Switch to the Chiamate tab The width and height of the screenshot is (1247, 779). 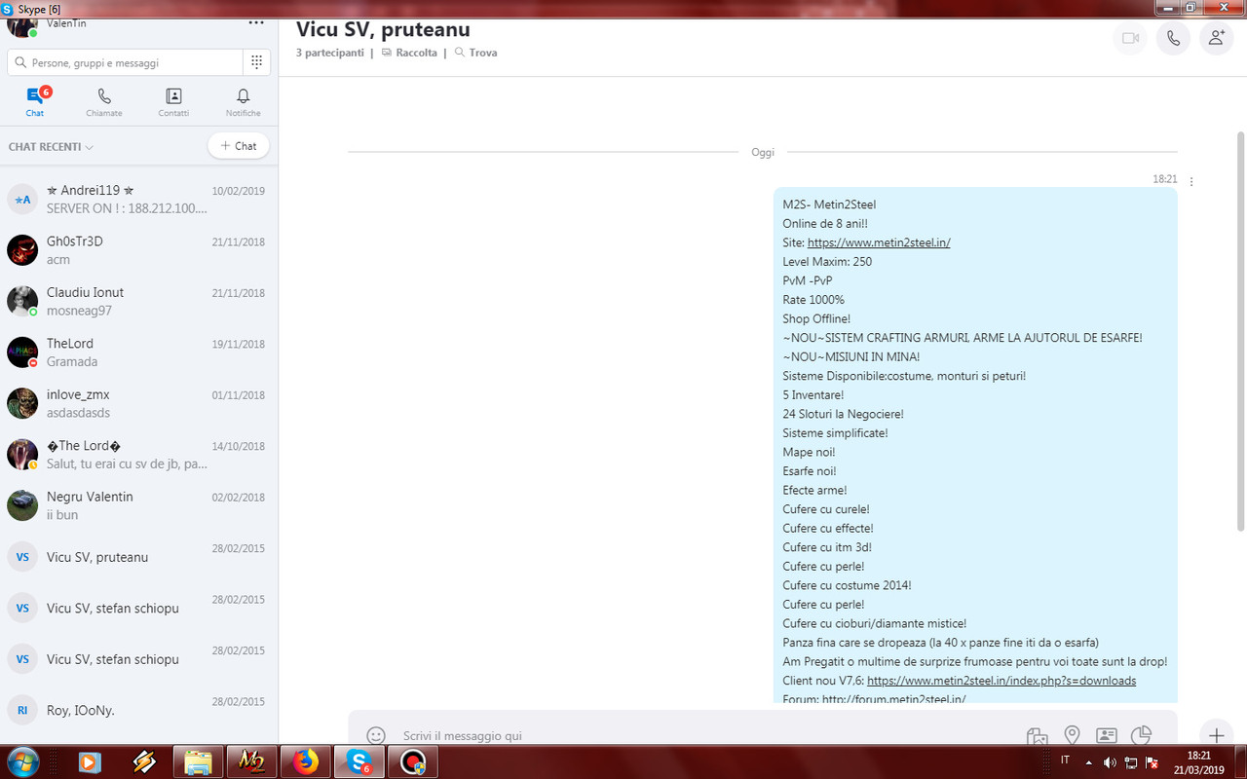(104, 102)
